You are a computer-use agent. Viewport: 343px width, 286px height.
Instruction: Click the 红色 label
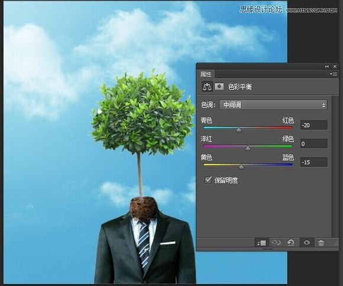point(288,121)
